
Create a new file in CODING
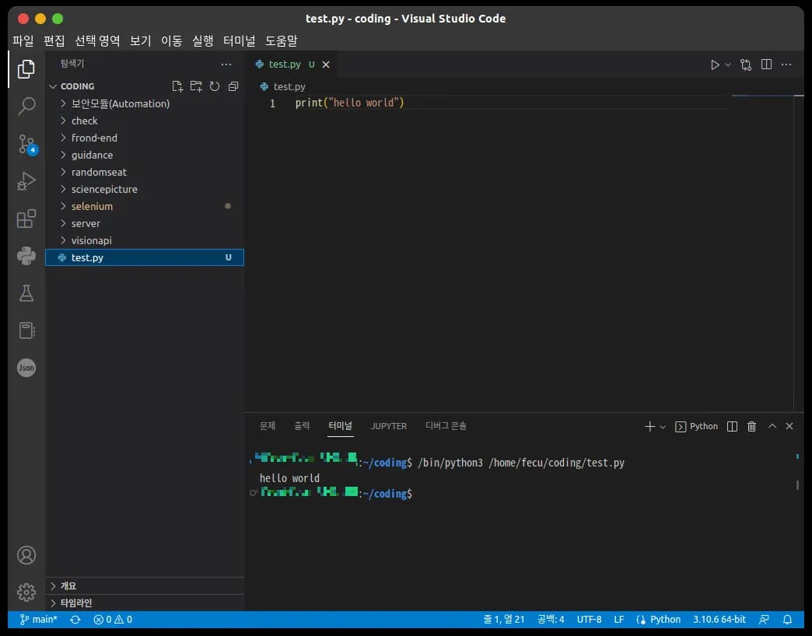click(177, 86)
